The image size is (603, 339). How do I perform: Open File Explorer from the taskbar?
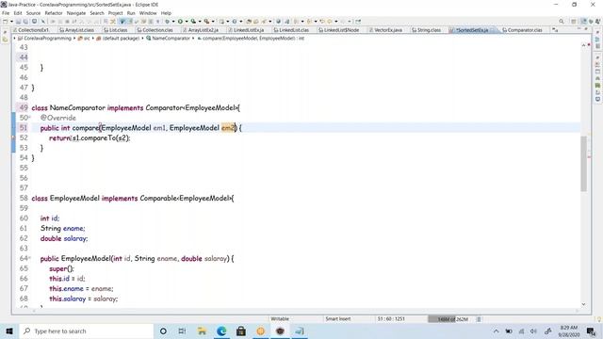[x=202, y=331]
